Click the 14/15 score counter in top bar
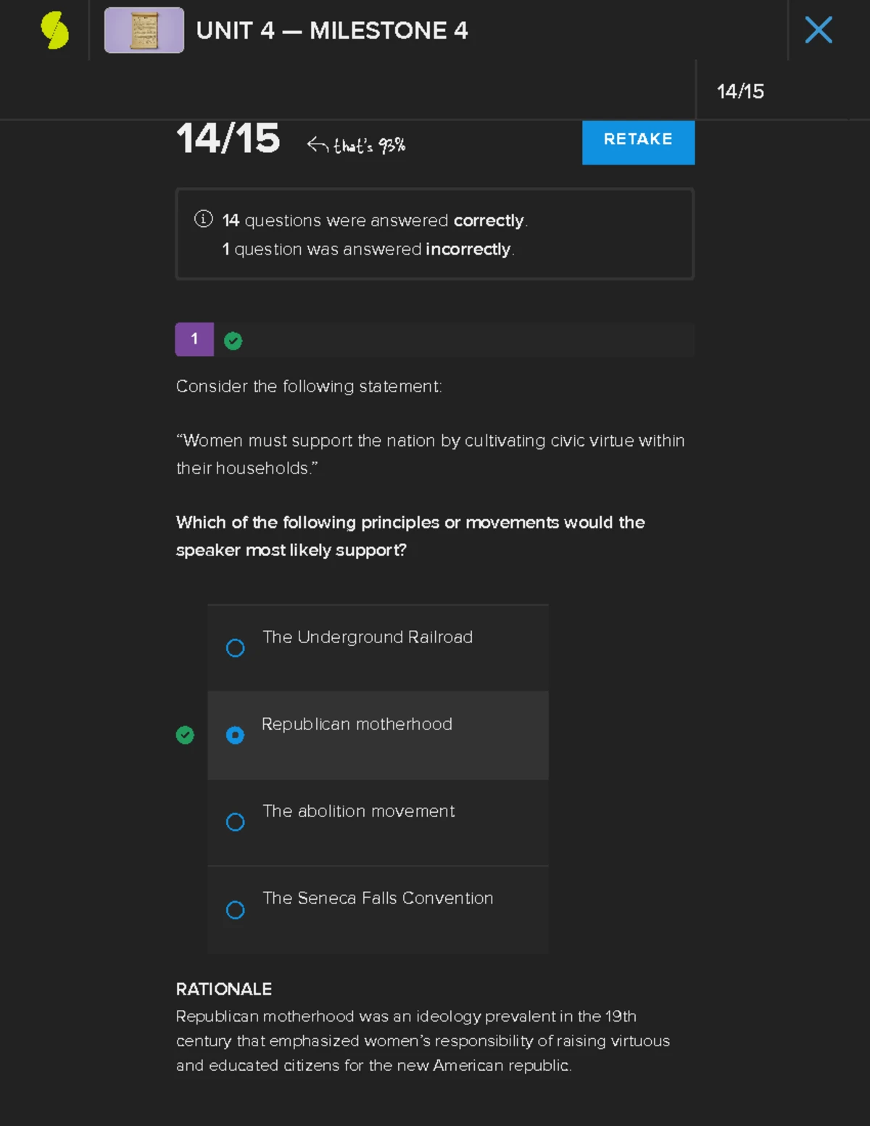The image size is (870, 1126). (740, 91)
